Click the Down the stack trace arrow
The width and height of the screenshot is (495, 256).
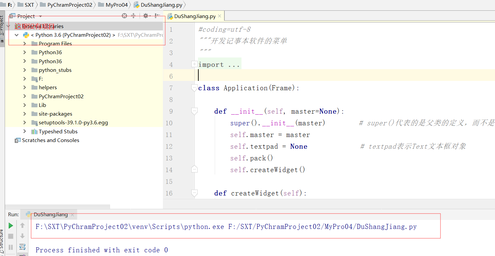(22, 236)
